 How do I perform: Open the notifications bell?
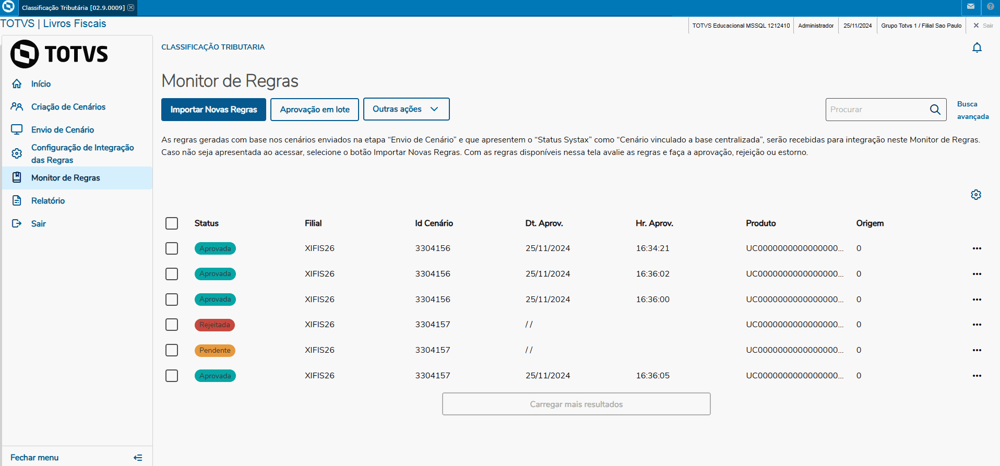coord(977,47)
